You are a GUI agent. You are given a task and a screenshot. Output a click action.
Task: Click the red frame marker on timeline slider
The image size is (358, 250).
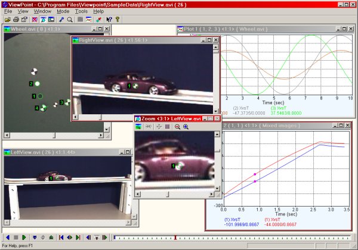point(175,237)
